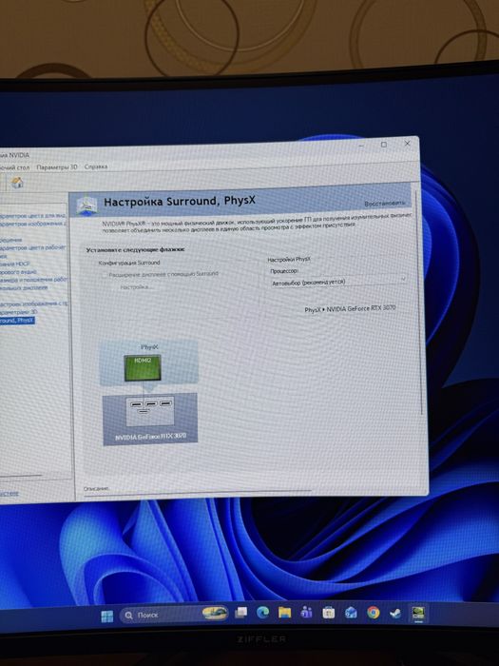Click the Конфигурация Surround label
499x666 pixels.
pyautogui.click(x=129, y=263)
